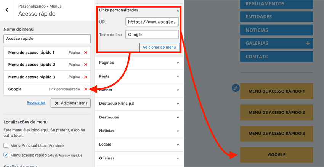Click the Nome do menu text field
Screen dimensions: 324x167
47,38
